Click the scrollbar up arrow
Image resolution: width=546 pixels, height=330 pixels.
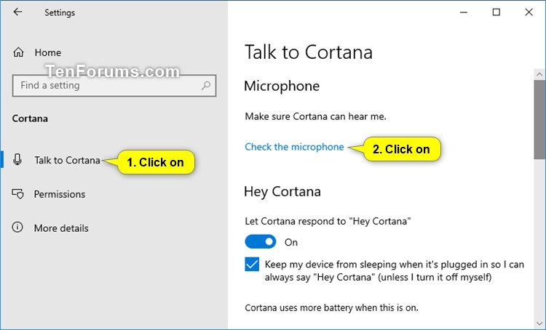539,74
